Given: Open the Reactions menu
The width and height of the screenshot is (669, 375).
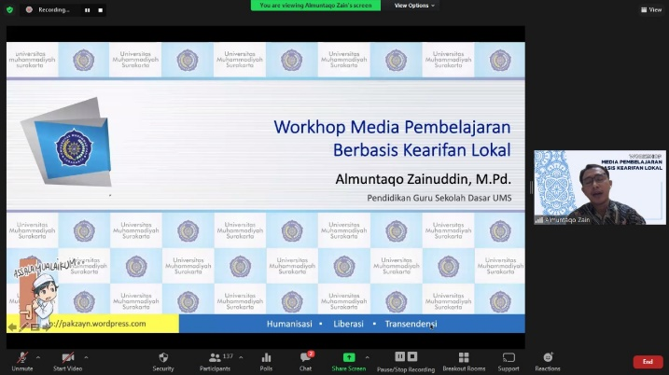Looking at the screenshot, I should (548, 361).
